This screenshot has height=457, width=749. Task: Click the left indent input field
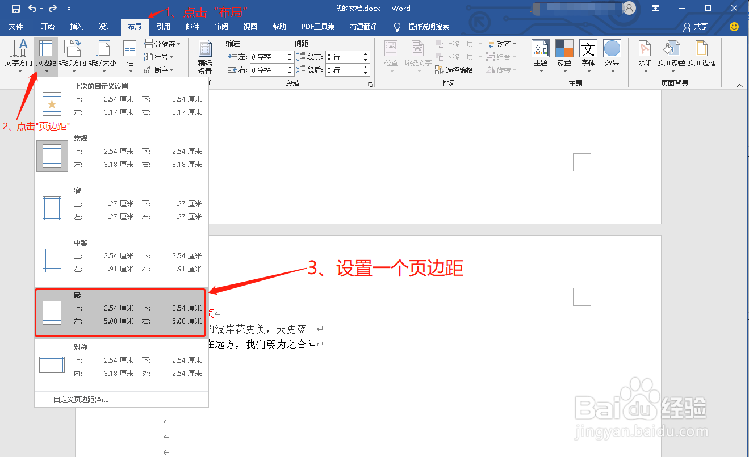pos(271,57)
